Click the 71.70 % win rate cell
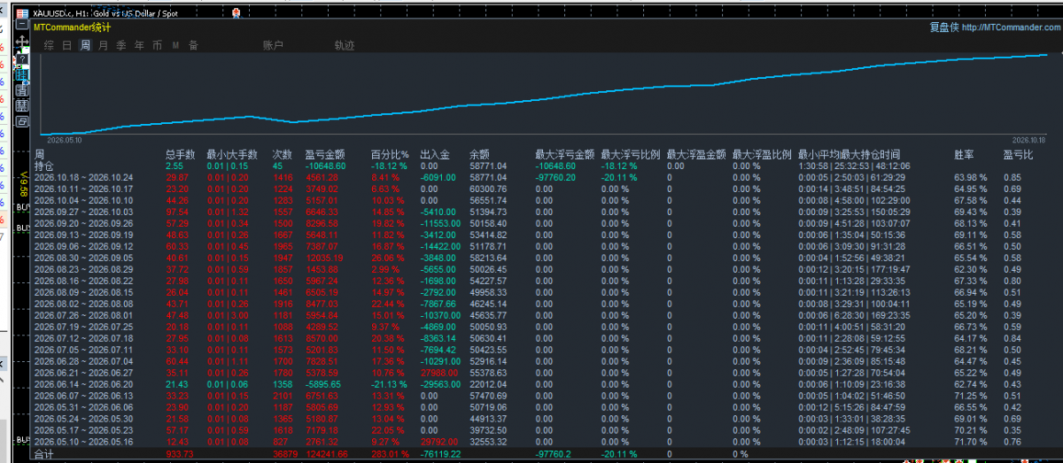 point(970,442)
